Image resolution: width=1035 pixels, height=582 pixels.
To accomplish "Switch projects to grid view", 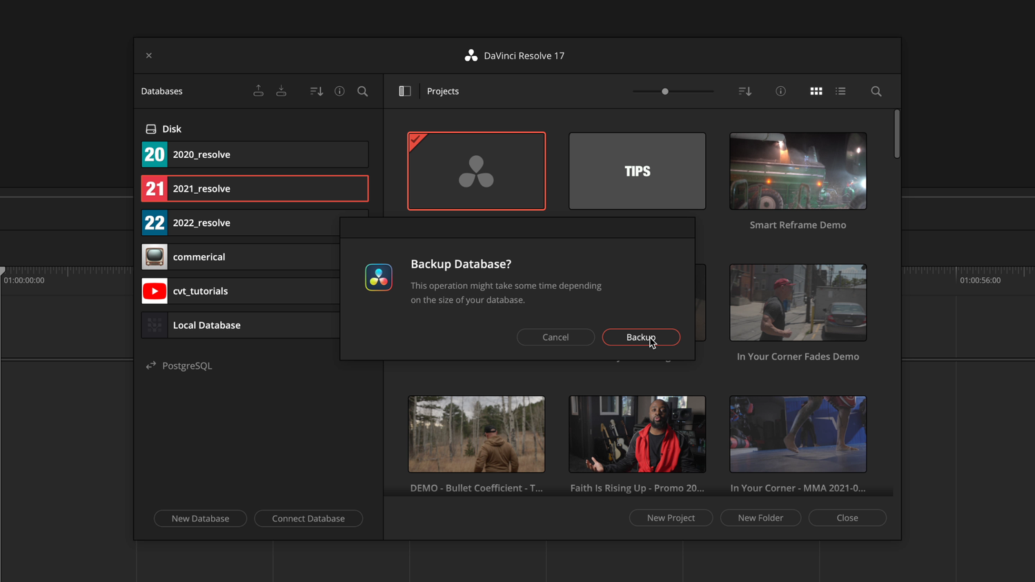I will (x=816, y=90).
